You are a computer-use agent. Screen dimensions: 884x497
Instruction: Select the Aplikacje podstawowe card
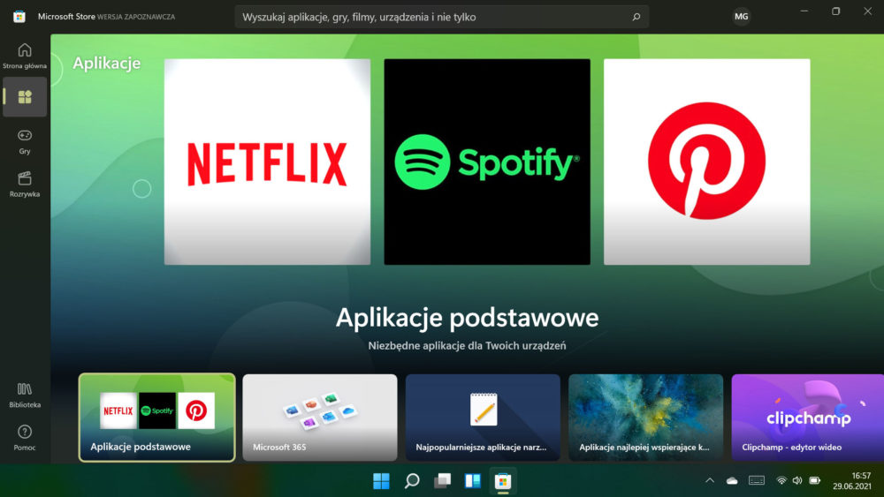[x=156, y=418]
